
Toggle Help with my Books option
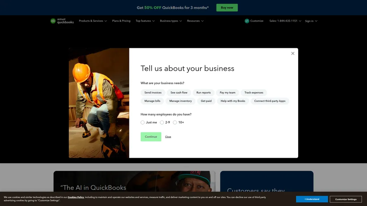coord(233,101)
